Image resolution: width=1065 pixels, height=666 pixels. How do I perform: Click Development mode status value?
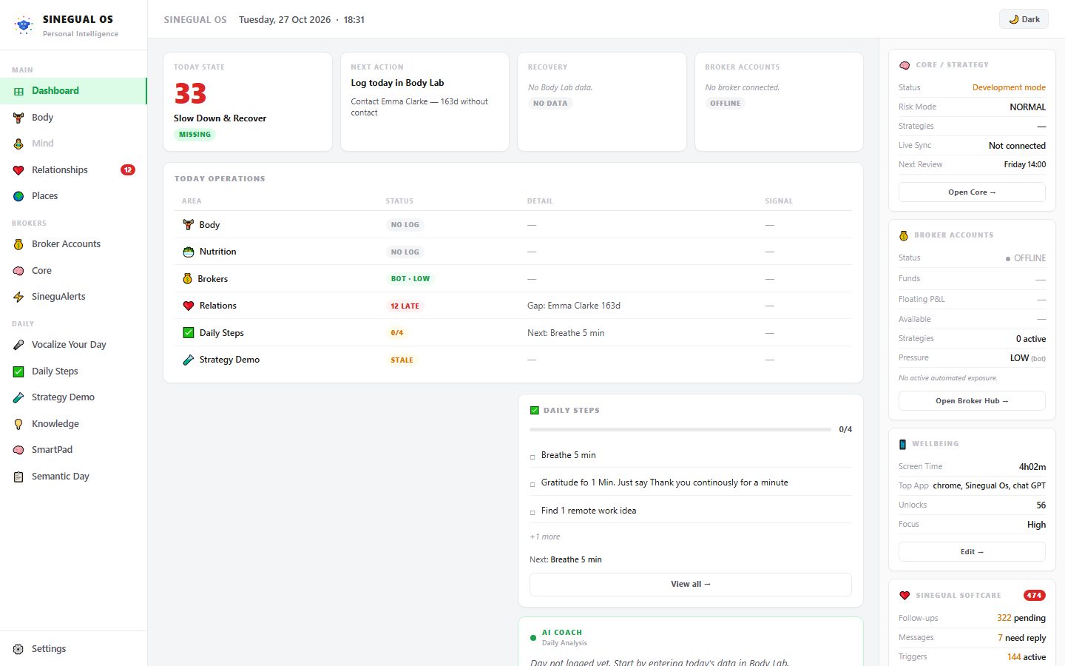coord(1009,87)
